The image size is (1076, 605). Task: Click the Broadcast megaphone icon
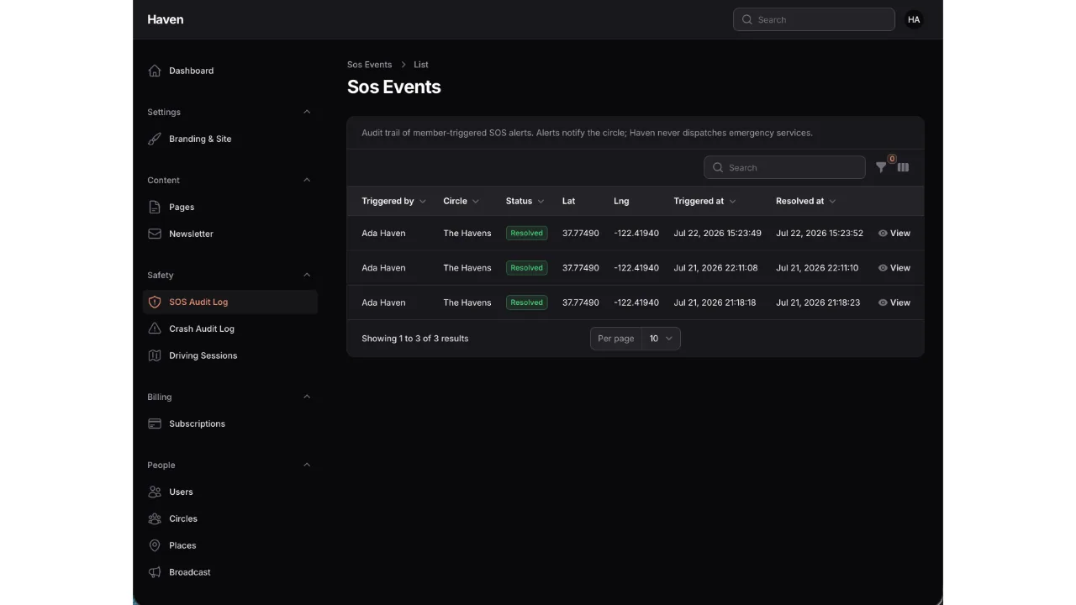(155, 572)
